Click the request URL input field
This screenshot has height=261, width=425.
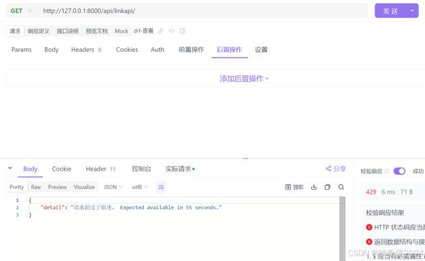(203, 11)
